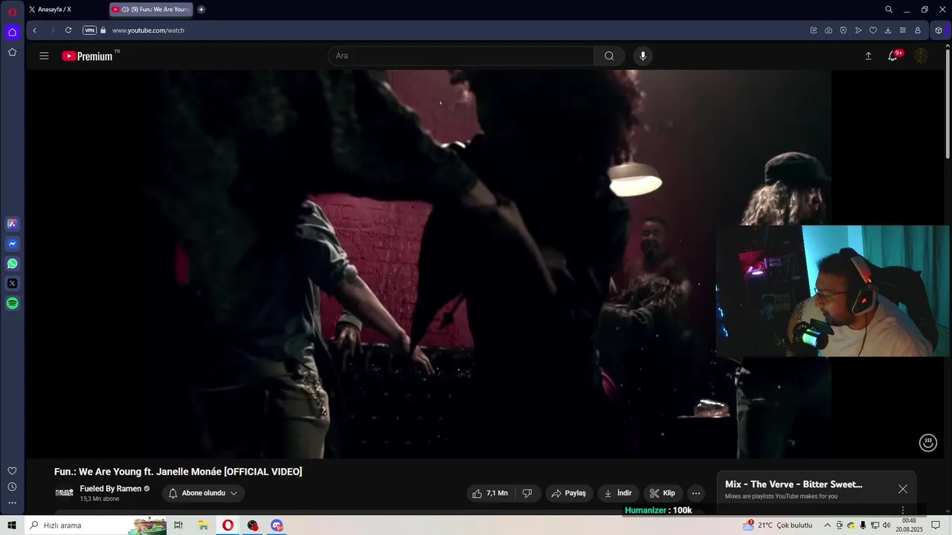
Task: Open Opera sidebar heart pinboards icon
Action: pyautogui.click(x=12, y=471)
